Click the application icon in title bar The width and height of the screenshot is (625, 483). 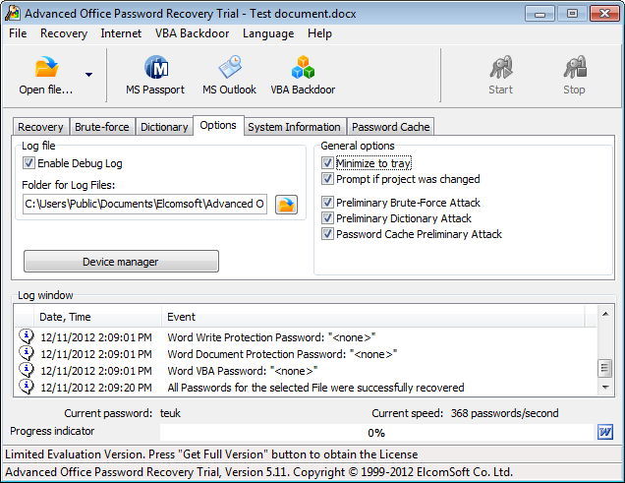pyautogui.click(x=13, y=13)
